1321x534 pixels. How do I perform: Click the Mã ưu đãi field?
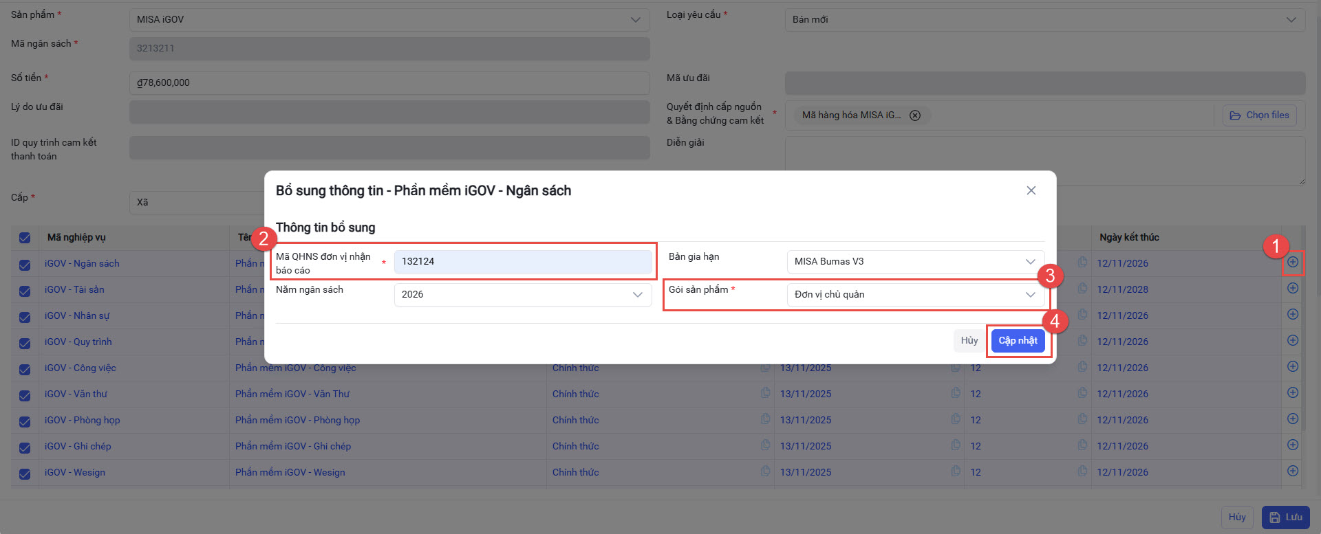point(1045,82)
